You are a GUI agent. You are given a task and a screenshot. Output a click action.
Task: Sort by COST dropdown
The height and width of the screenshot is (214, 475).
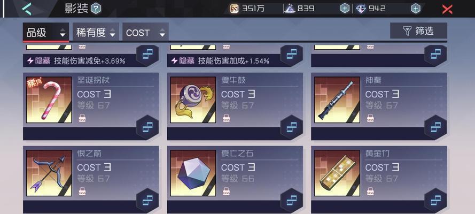click(145, 32)
